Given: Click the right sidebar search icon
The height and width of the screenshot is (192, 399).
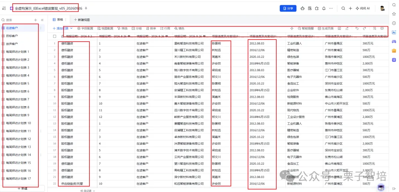Looking at the screenshot, I should coord(394,5).
